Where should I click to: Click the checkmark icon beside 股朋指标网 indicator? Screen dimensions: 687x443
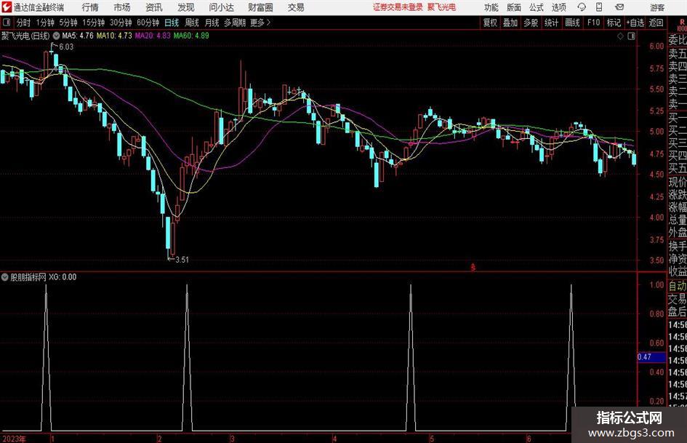pos(5,277)
